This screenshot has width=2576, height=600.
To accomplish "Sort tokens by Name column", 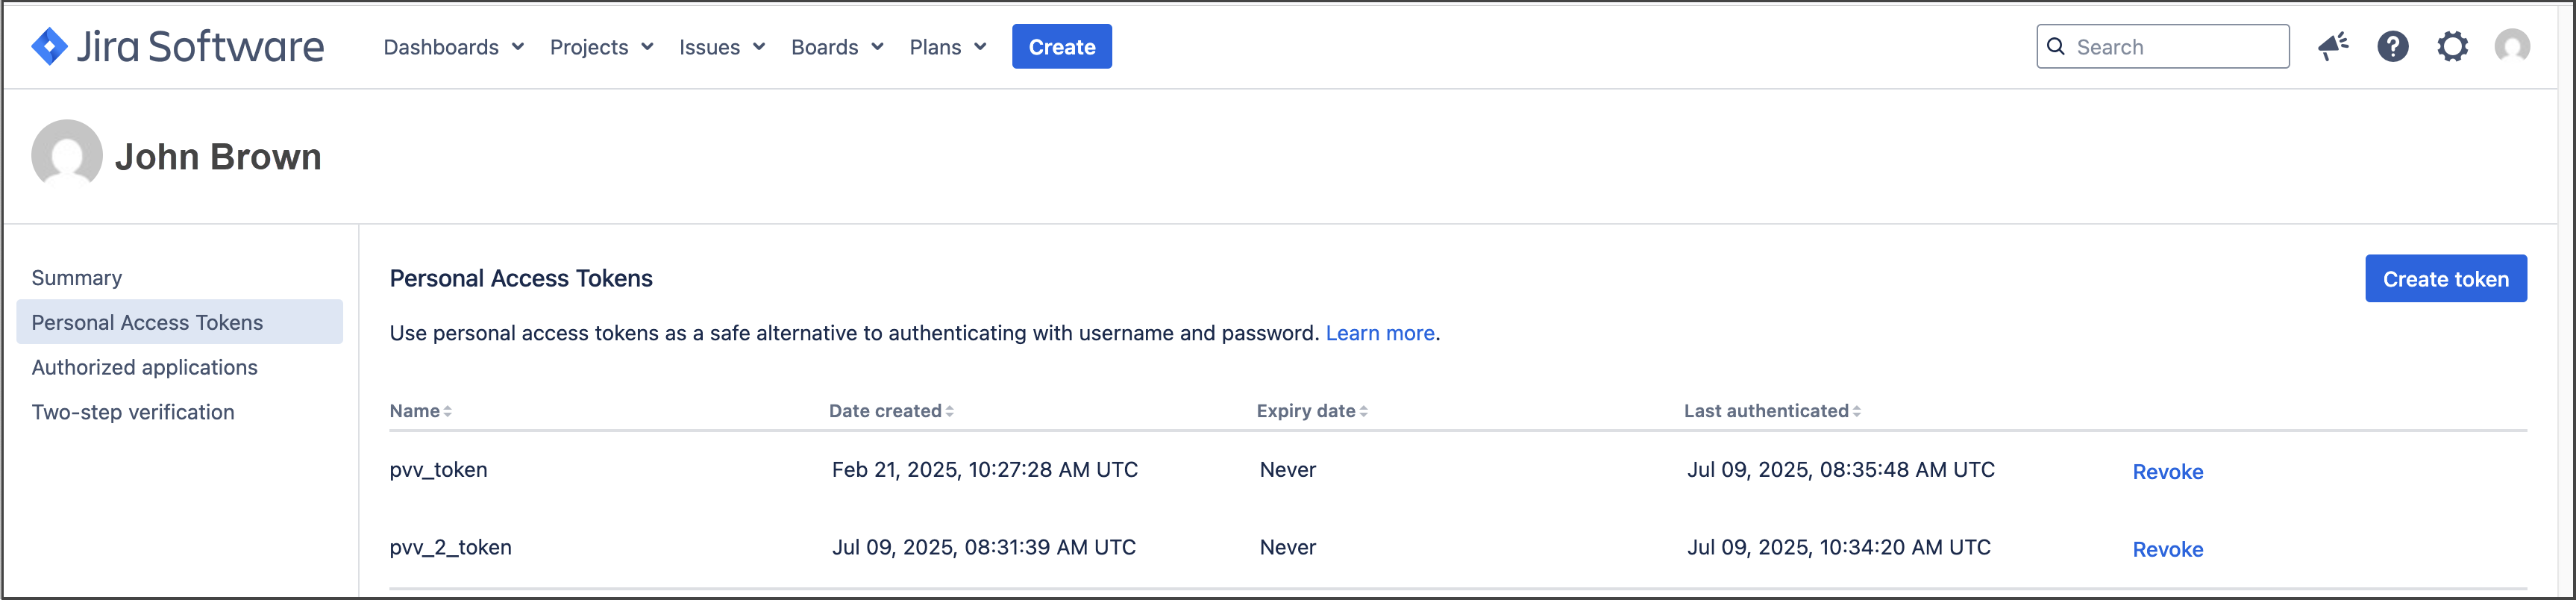I will tap(420, 411).
